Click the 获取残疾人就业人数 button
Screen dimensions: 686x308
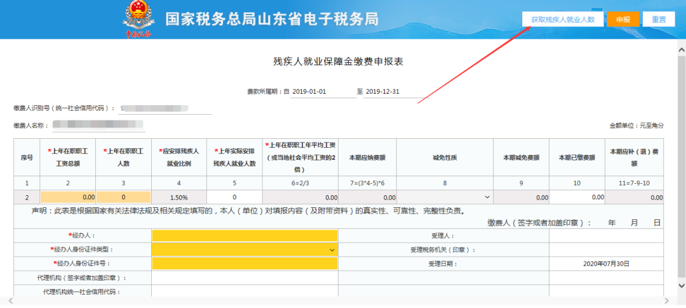[563, 20]
